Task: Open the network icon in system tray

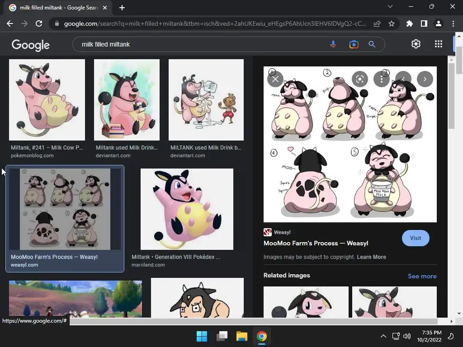Action: (396, 336)
